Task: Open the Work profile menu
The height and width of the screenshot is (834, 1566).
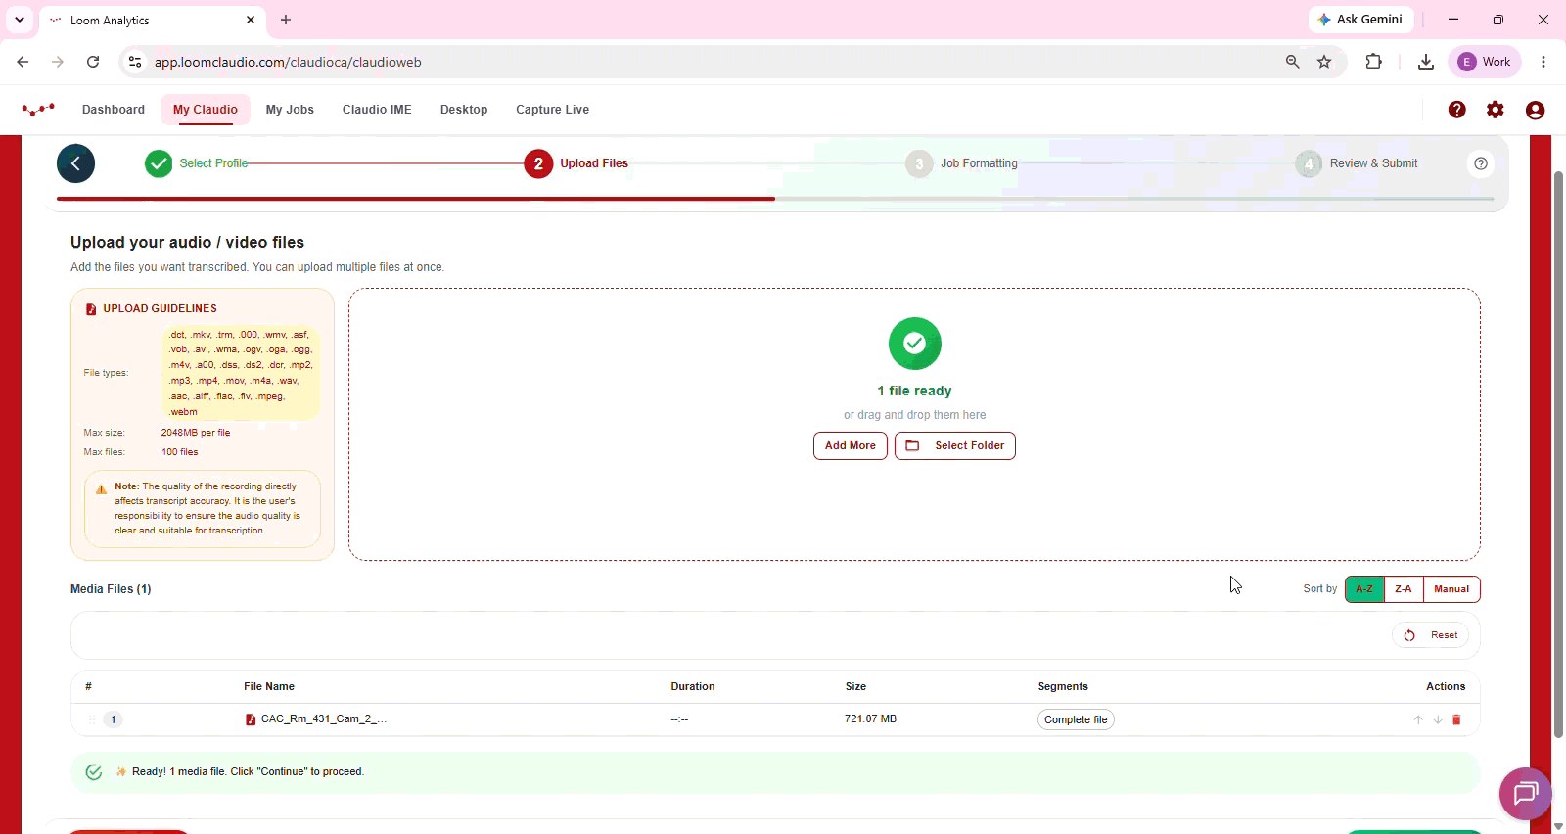Action: (1485, 62)
